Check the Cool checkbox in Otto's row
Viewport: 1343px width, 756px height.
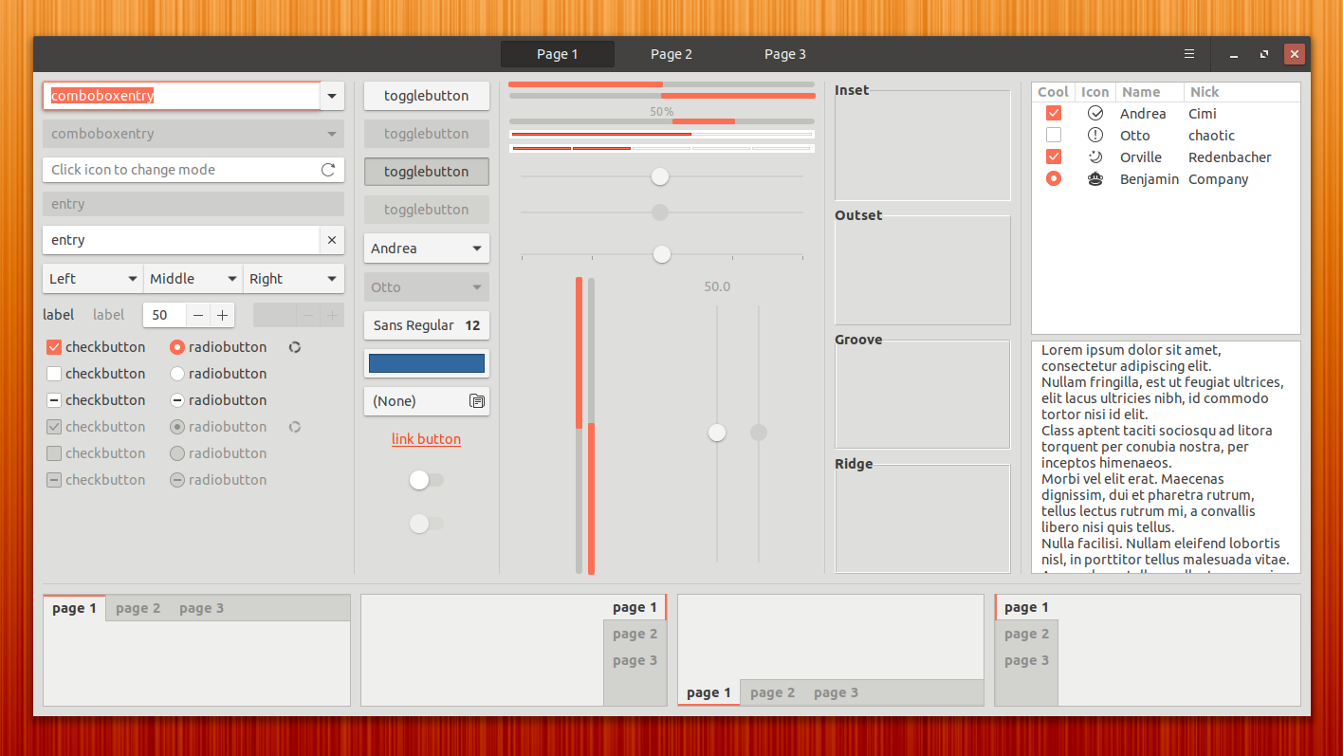coord(1053,136)
